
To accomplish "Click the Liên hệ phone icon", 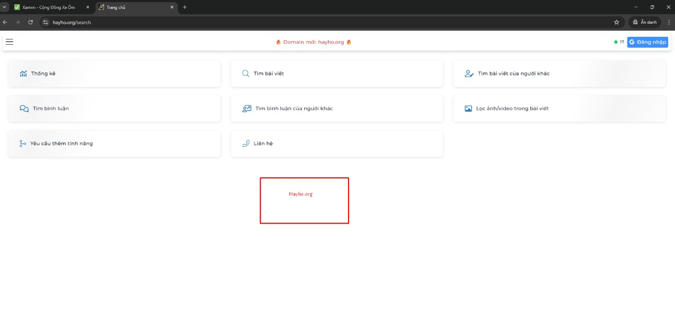I will [x=246, y=144].
